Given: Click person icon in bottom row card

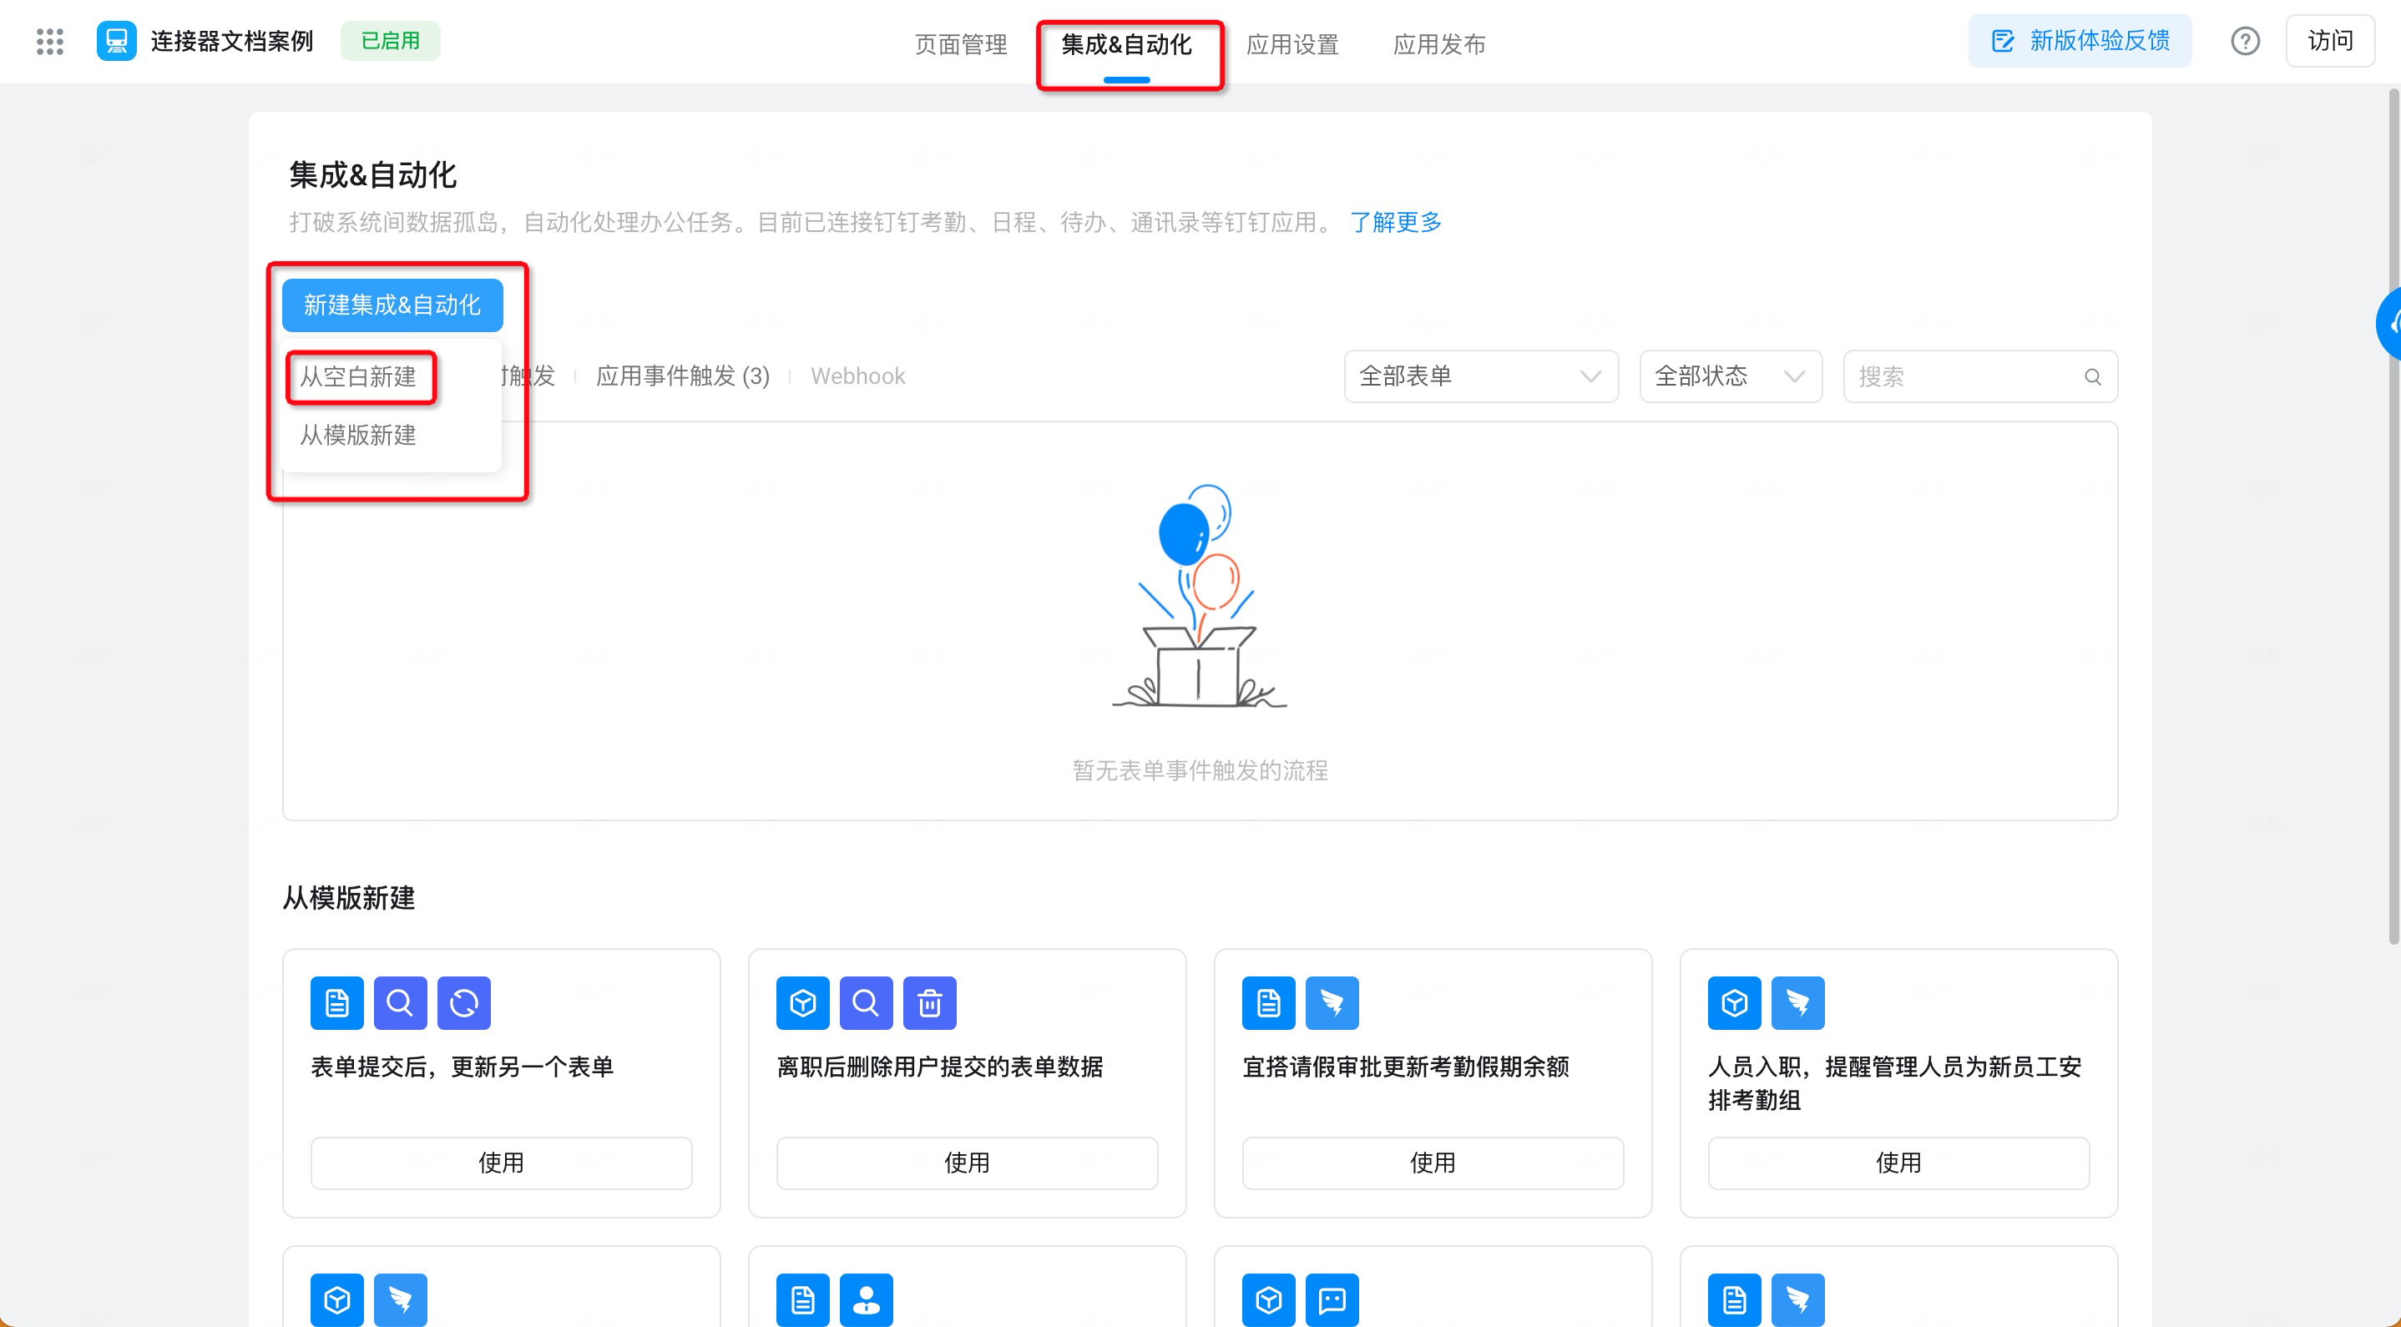Looking at the screenshot, I should (867, 1300).
